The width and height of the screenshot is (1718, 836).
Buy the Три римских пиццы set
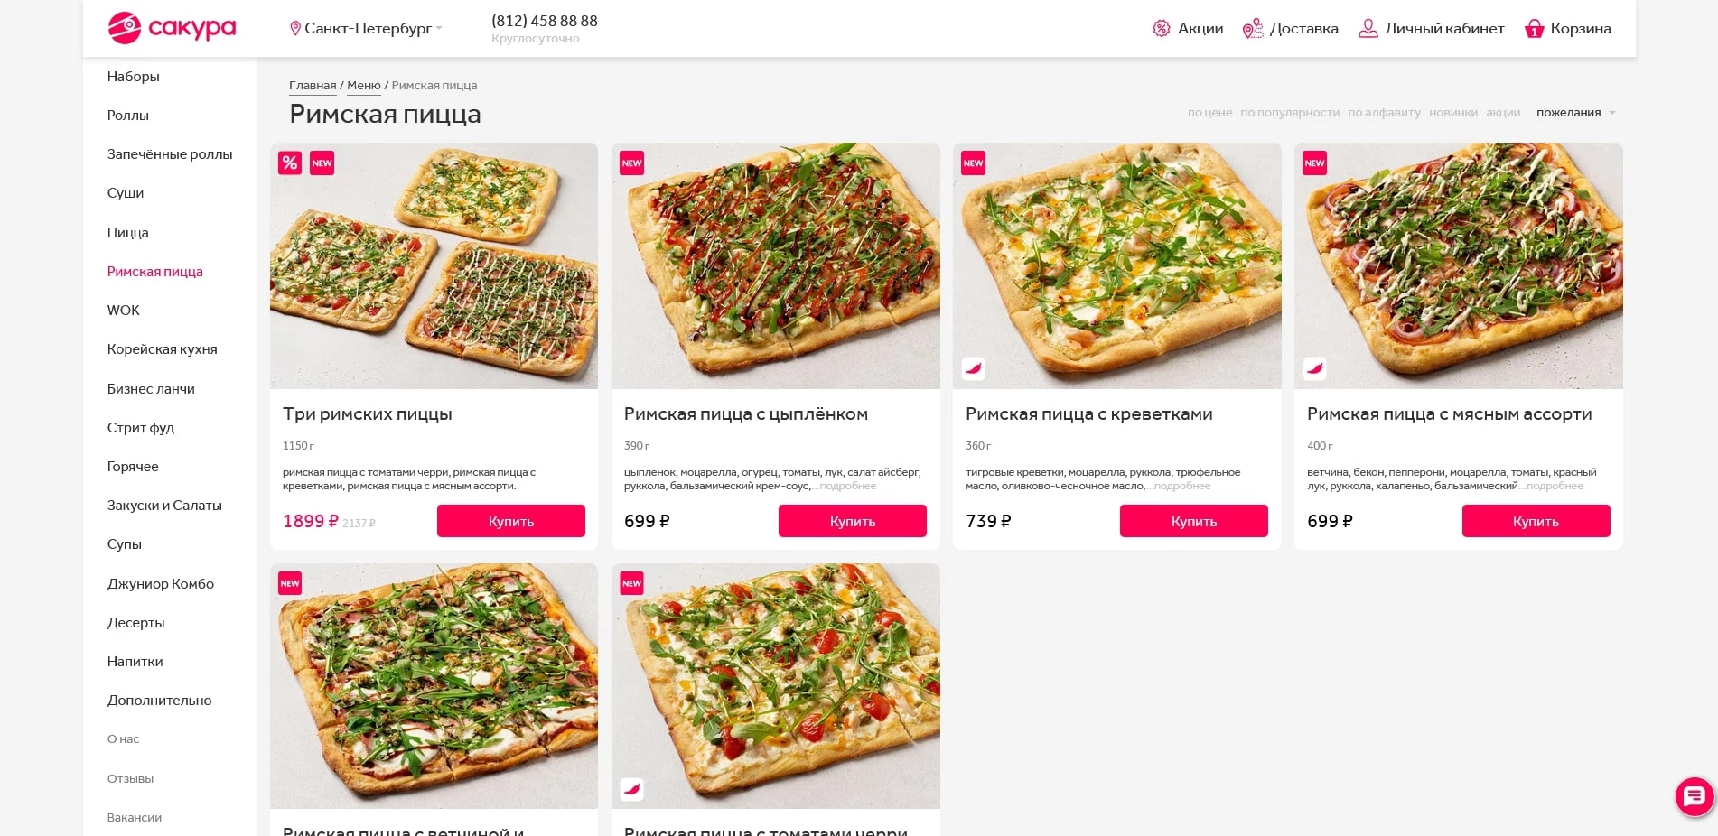click(x=511, y=521)
